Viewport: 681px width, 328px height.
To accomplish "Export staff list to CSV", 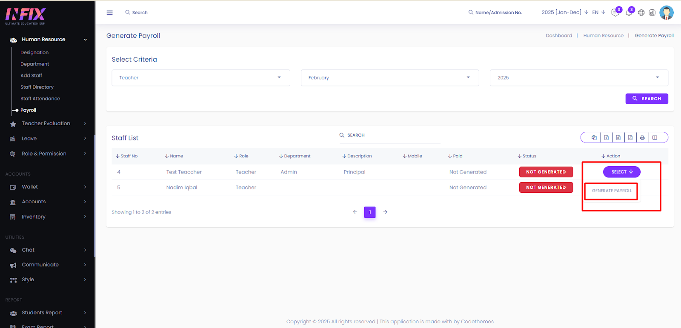I will [618, 137].
